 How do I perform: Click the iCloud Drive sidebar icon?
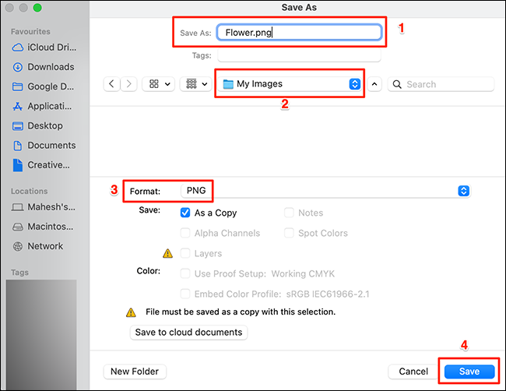18,48
